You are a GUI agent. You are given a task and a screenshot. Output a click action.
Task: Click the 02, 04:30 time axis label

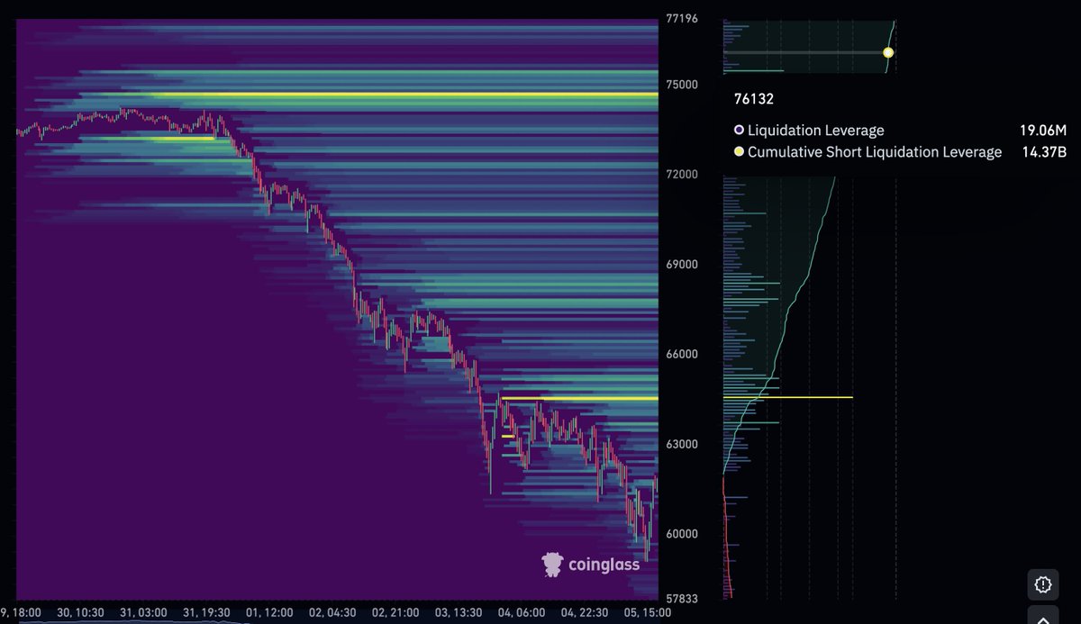click(x=334, y=612)
